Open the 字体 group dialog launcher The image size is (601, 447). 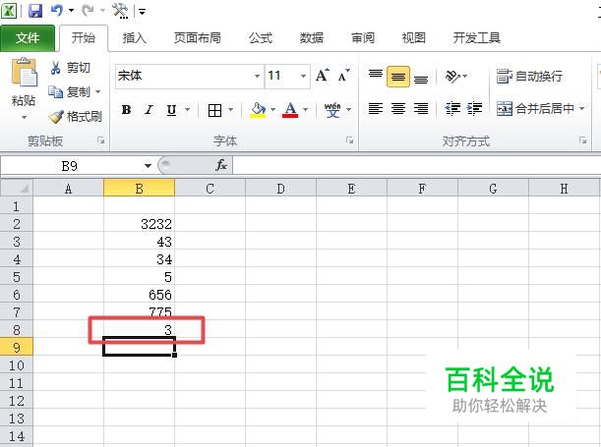click(x=349, y=140)
